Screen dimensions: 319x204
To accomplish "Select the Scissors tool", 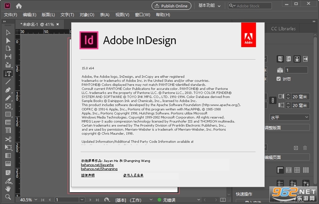I will [8, 140].
